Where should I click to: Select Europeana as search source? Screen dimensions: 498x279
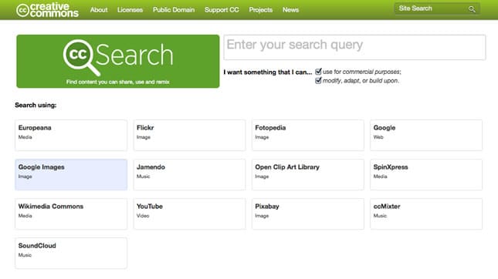pos(71,135)
